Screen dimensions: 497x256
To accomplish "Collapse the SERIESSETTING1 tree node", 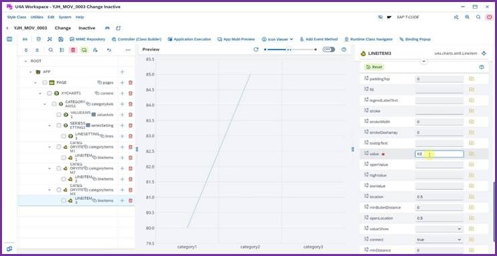I will 50,126.
